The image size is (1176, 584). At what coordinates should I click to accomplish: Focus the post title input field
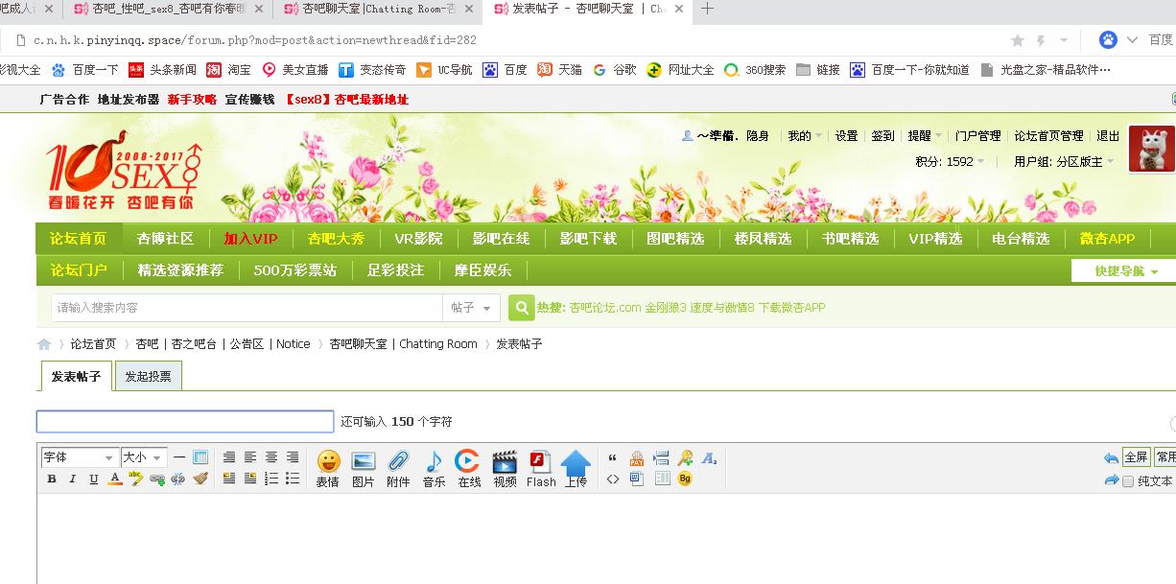tap(185, 422)
